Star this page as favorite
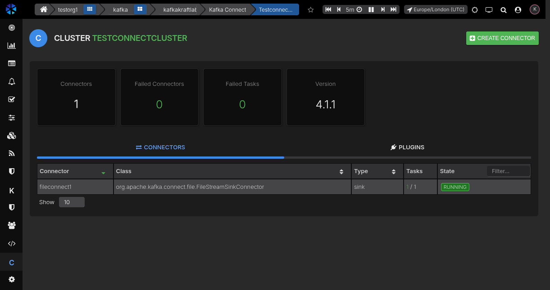 (310, 9)
